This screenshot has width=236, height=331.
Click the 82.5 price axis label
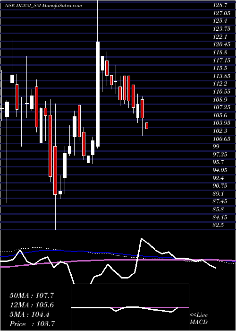coord(219,225)
